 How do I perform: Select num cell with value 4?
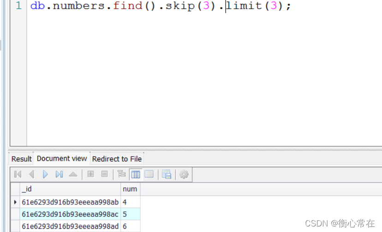[131, 202]
